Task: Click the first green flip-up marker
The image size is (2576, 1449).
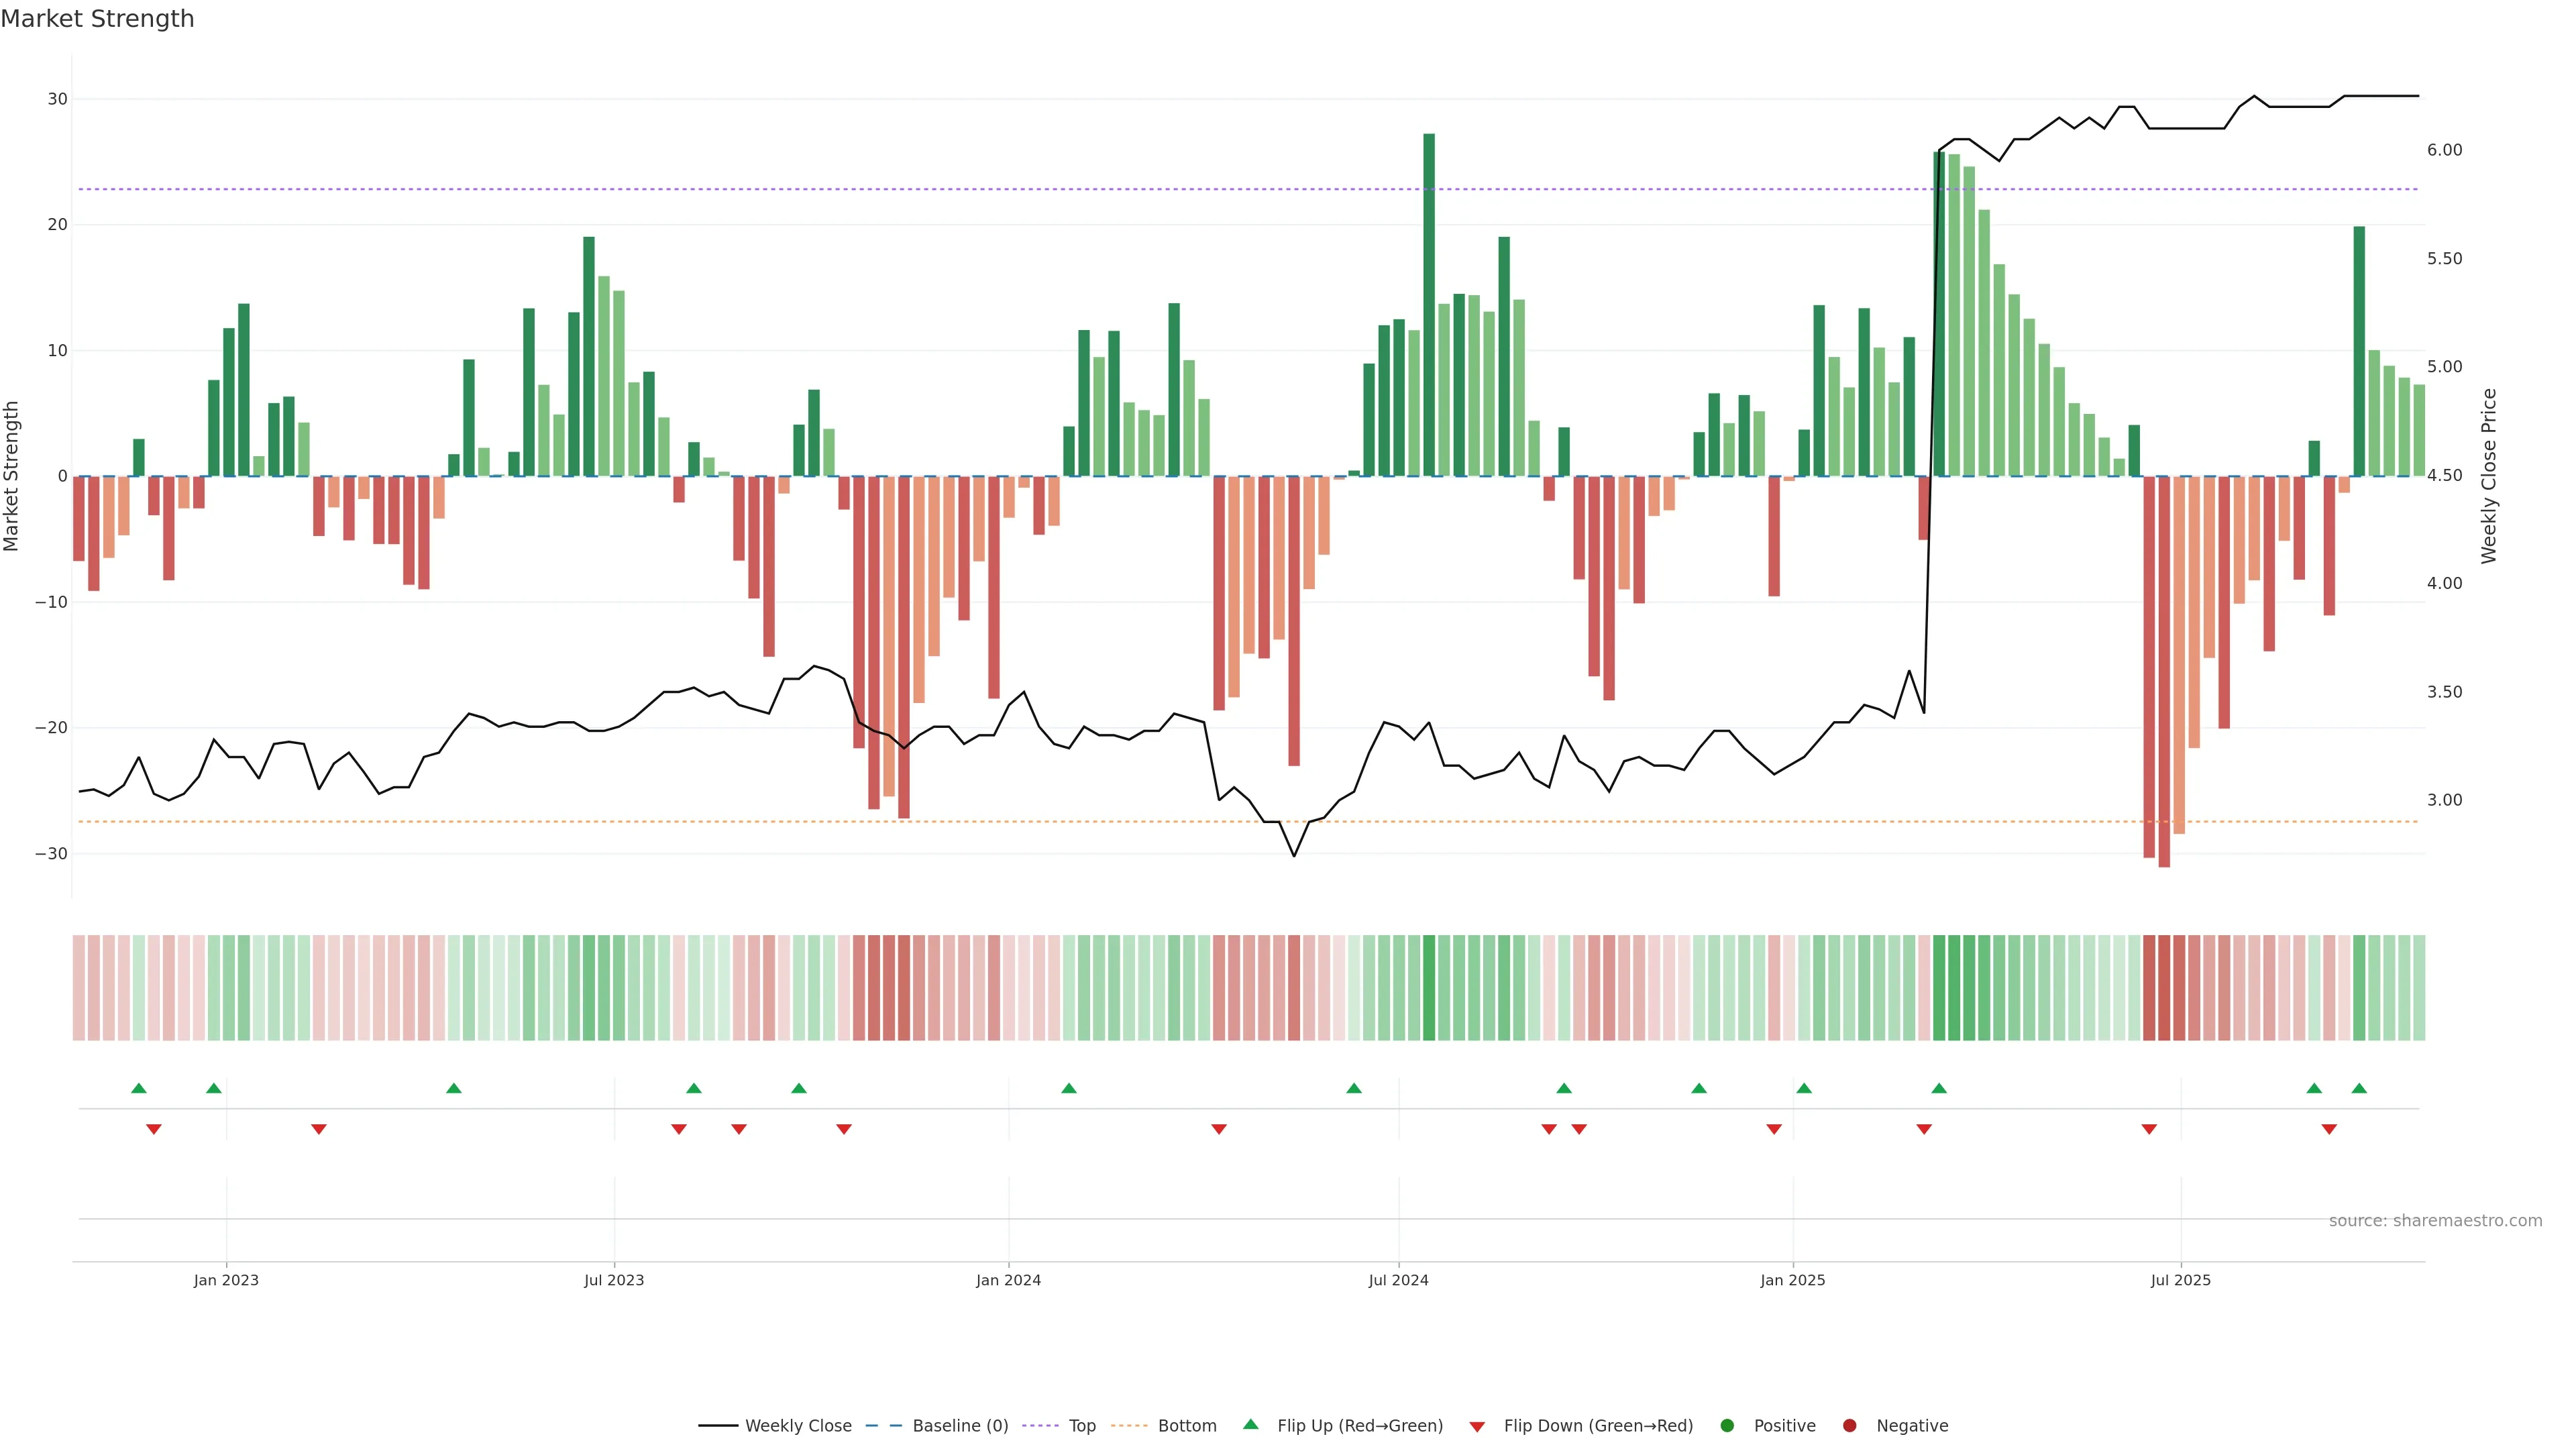Action: click(x=139, y=1088)
